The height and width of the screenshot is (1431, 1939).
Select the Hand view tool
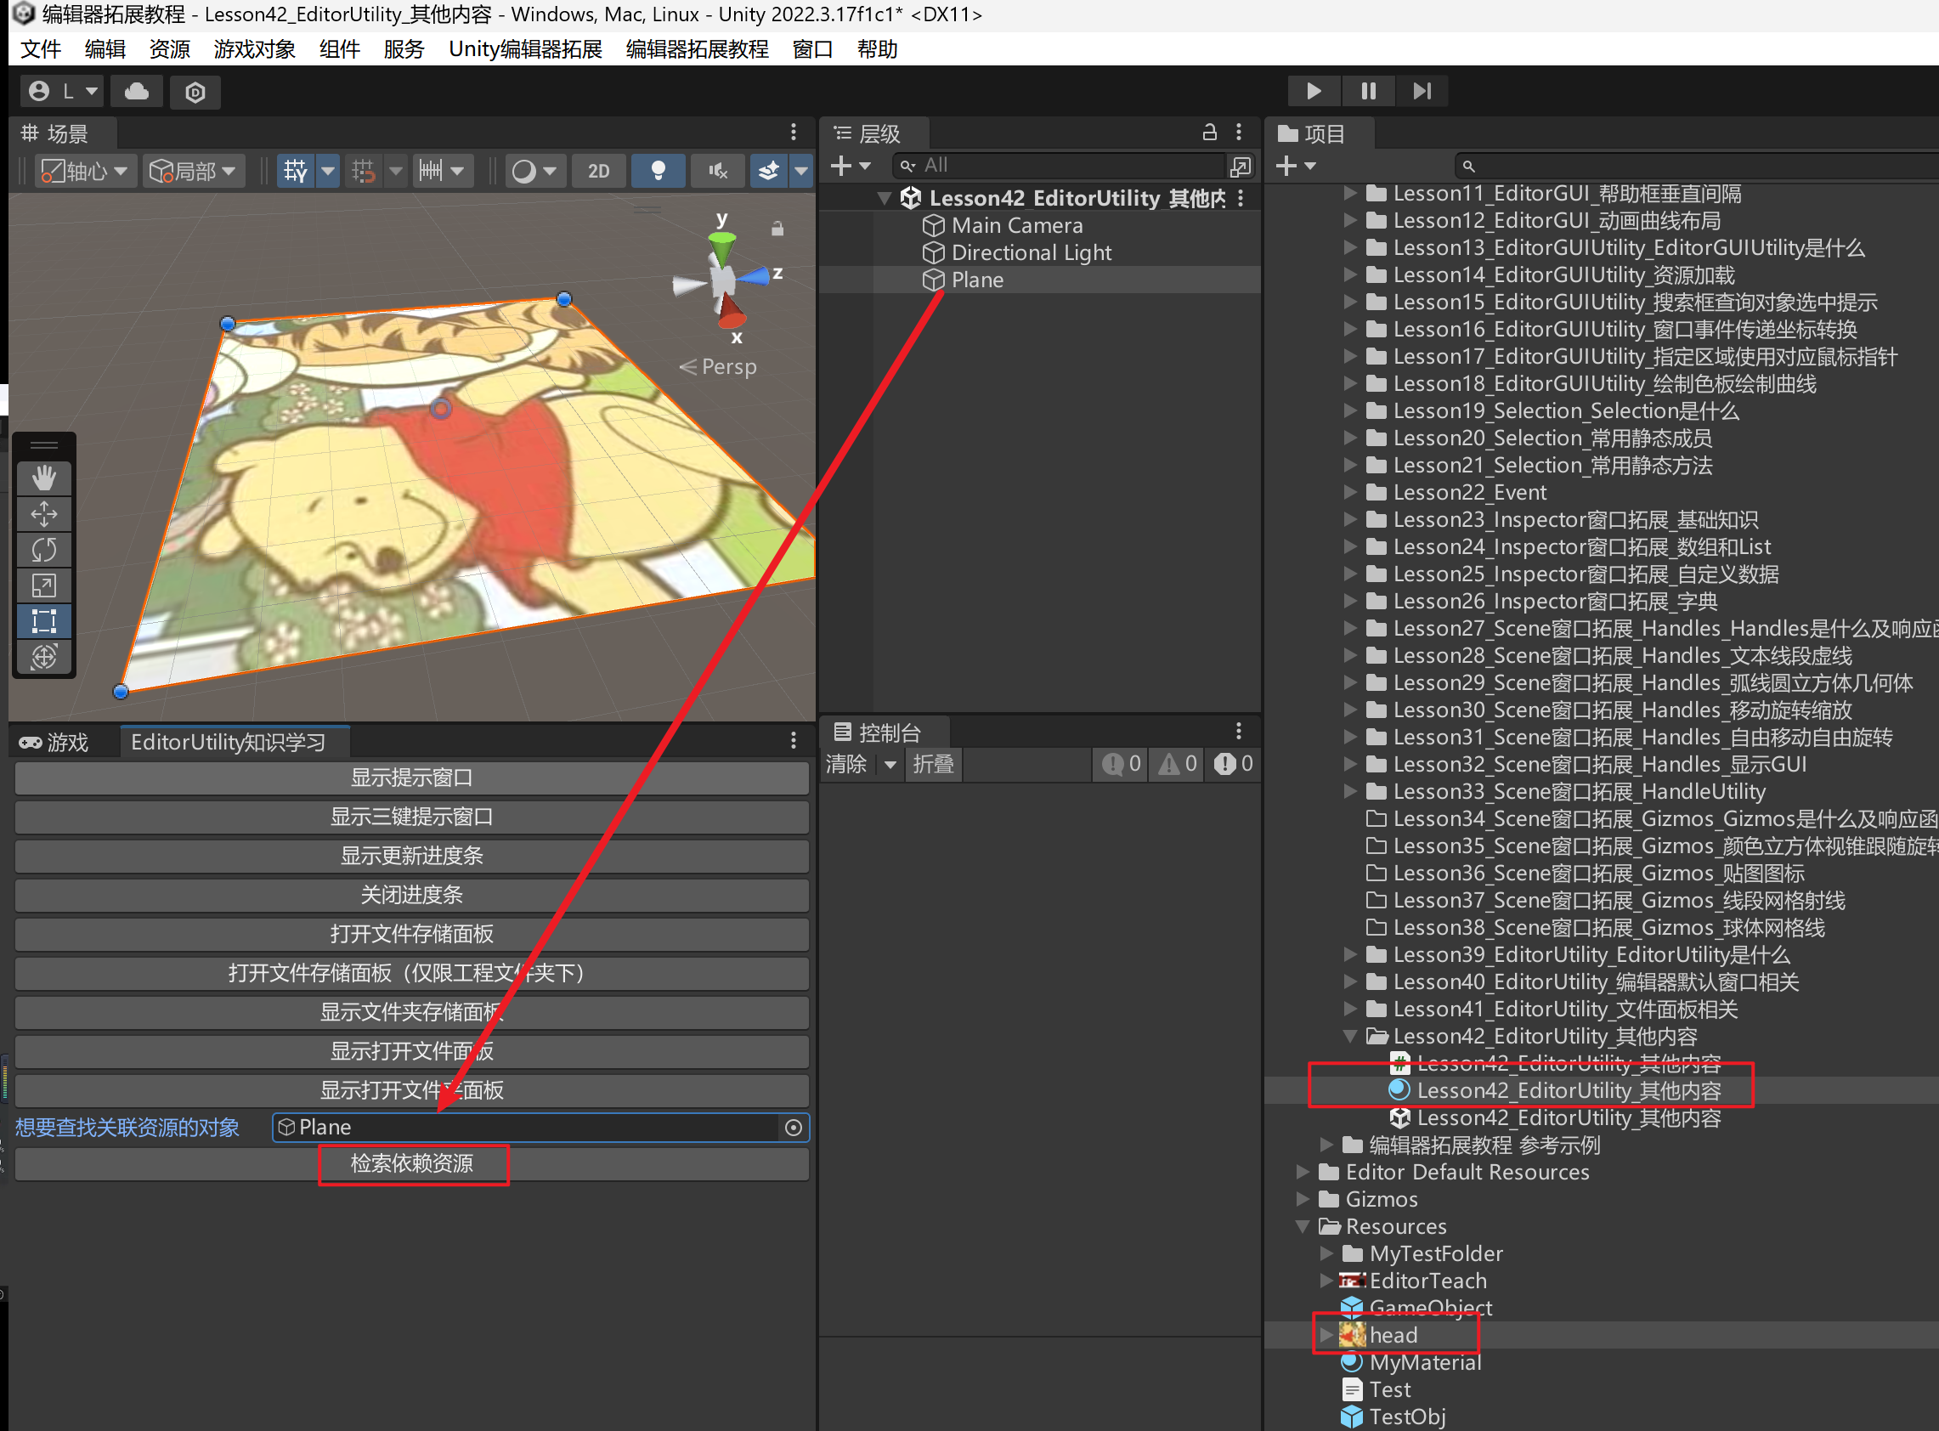[44, 478]
